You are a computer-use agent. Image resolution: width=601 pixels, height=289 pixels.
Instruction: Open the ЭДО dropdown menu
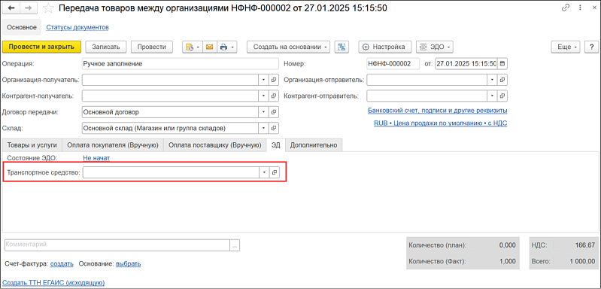tap(435, 47)
